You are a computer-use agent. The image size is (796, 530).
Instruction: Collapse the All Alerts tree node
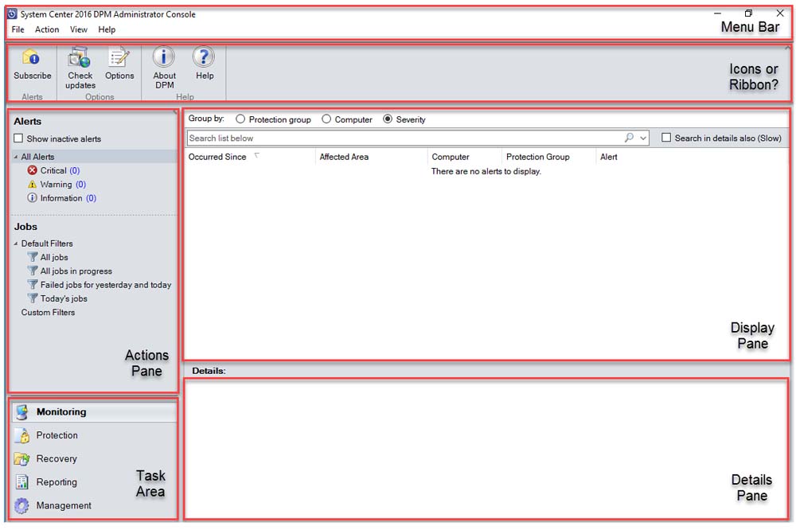click(16, 157)
